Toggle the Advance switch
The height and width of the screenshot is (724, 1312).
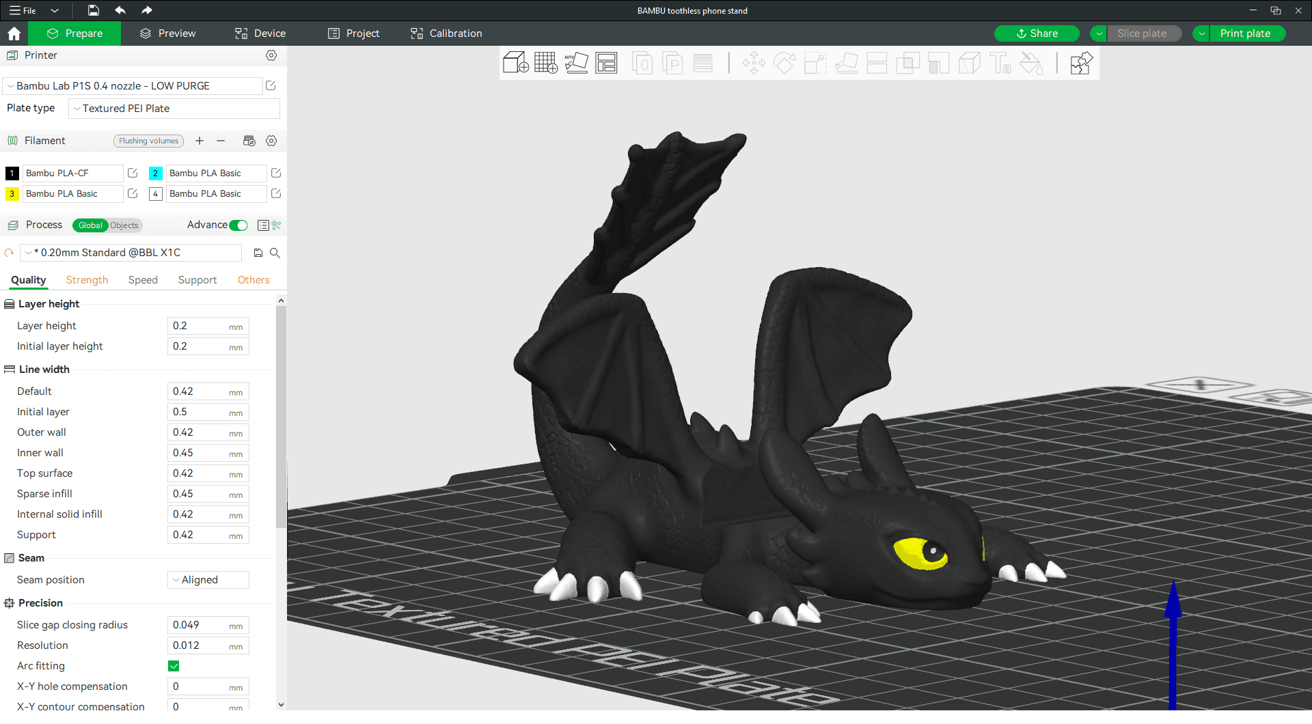click(238, 225)
